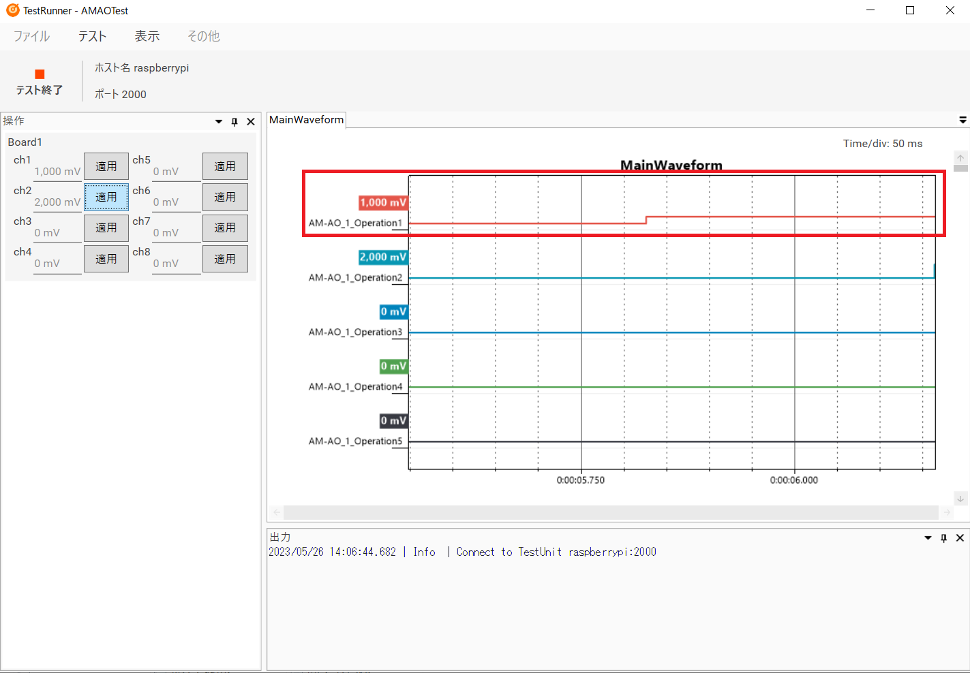Image resolution: width=970 pixels, height=673 pixels.
Task: Click the highlighted 適用 button for ch2
Action: (106, 197)
